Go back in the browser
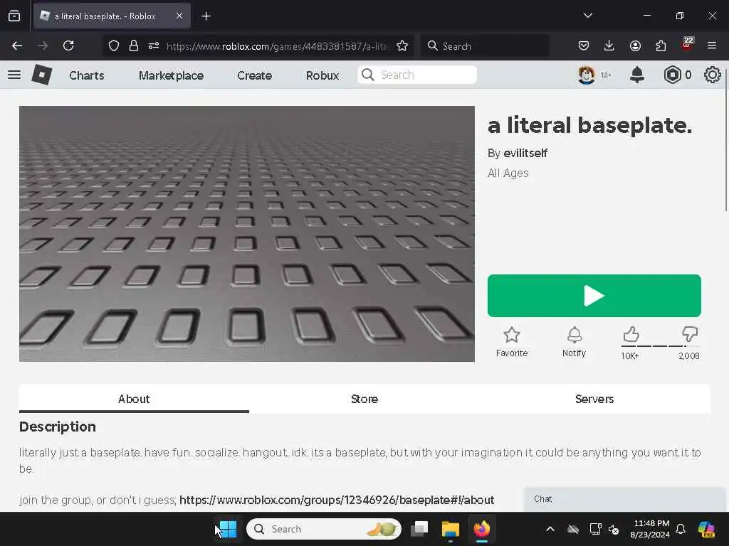Screen dimensions: 729x546 pos(17,45)
